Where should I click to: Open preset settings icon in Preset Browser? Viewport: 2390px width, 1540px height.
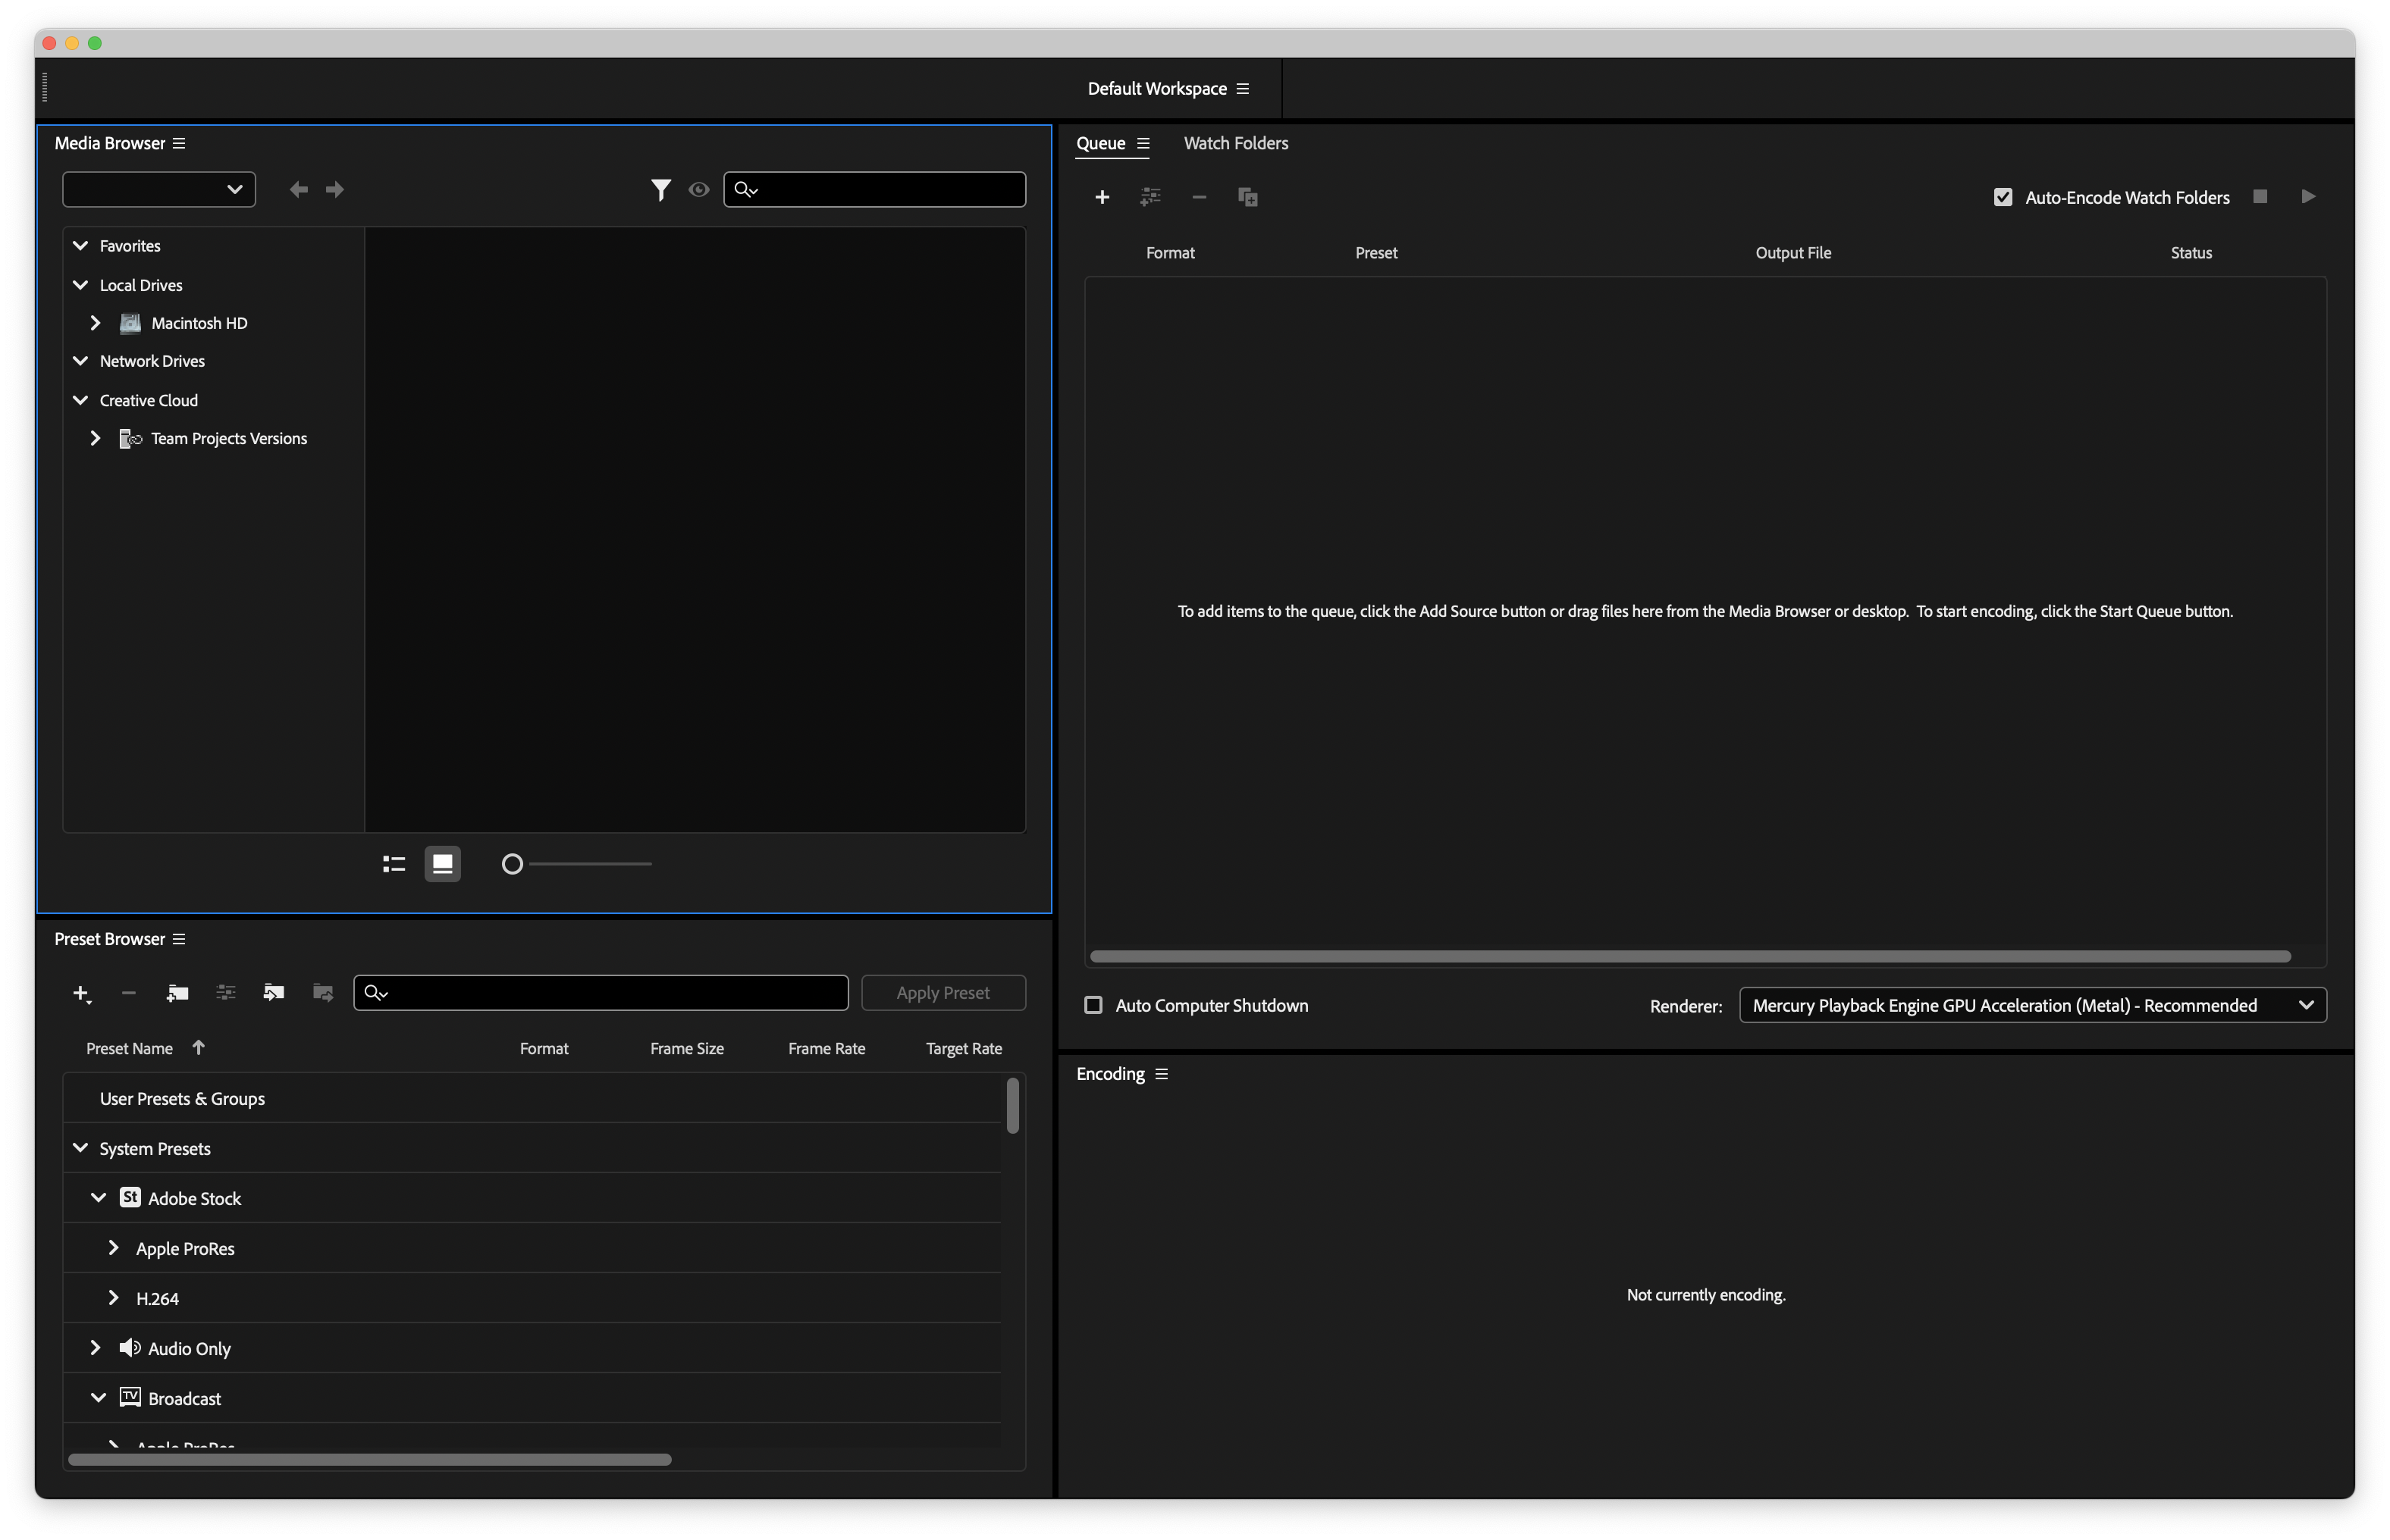coord(226,993)
